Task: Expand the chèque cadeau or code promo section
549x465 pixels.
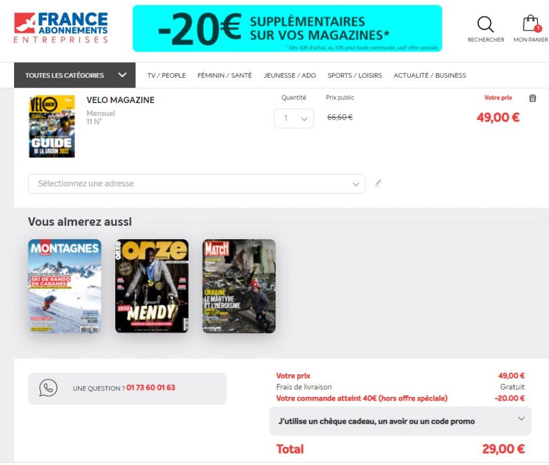Action: (400, 421)
